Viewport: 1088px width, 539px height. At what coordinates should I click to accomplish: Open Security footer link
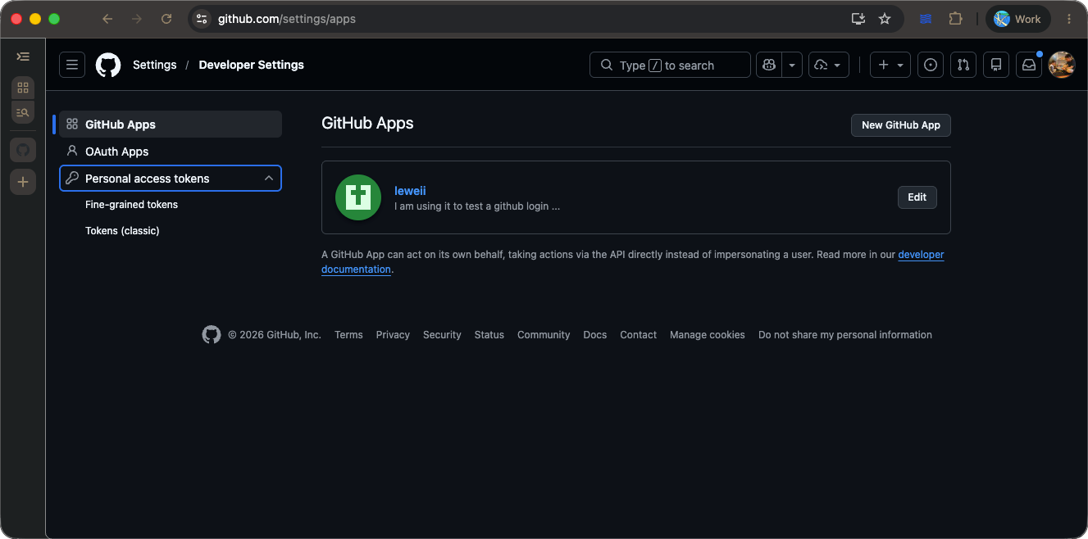(x=442, y=335)
